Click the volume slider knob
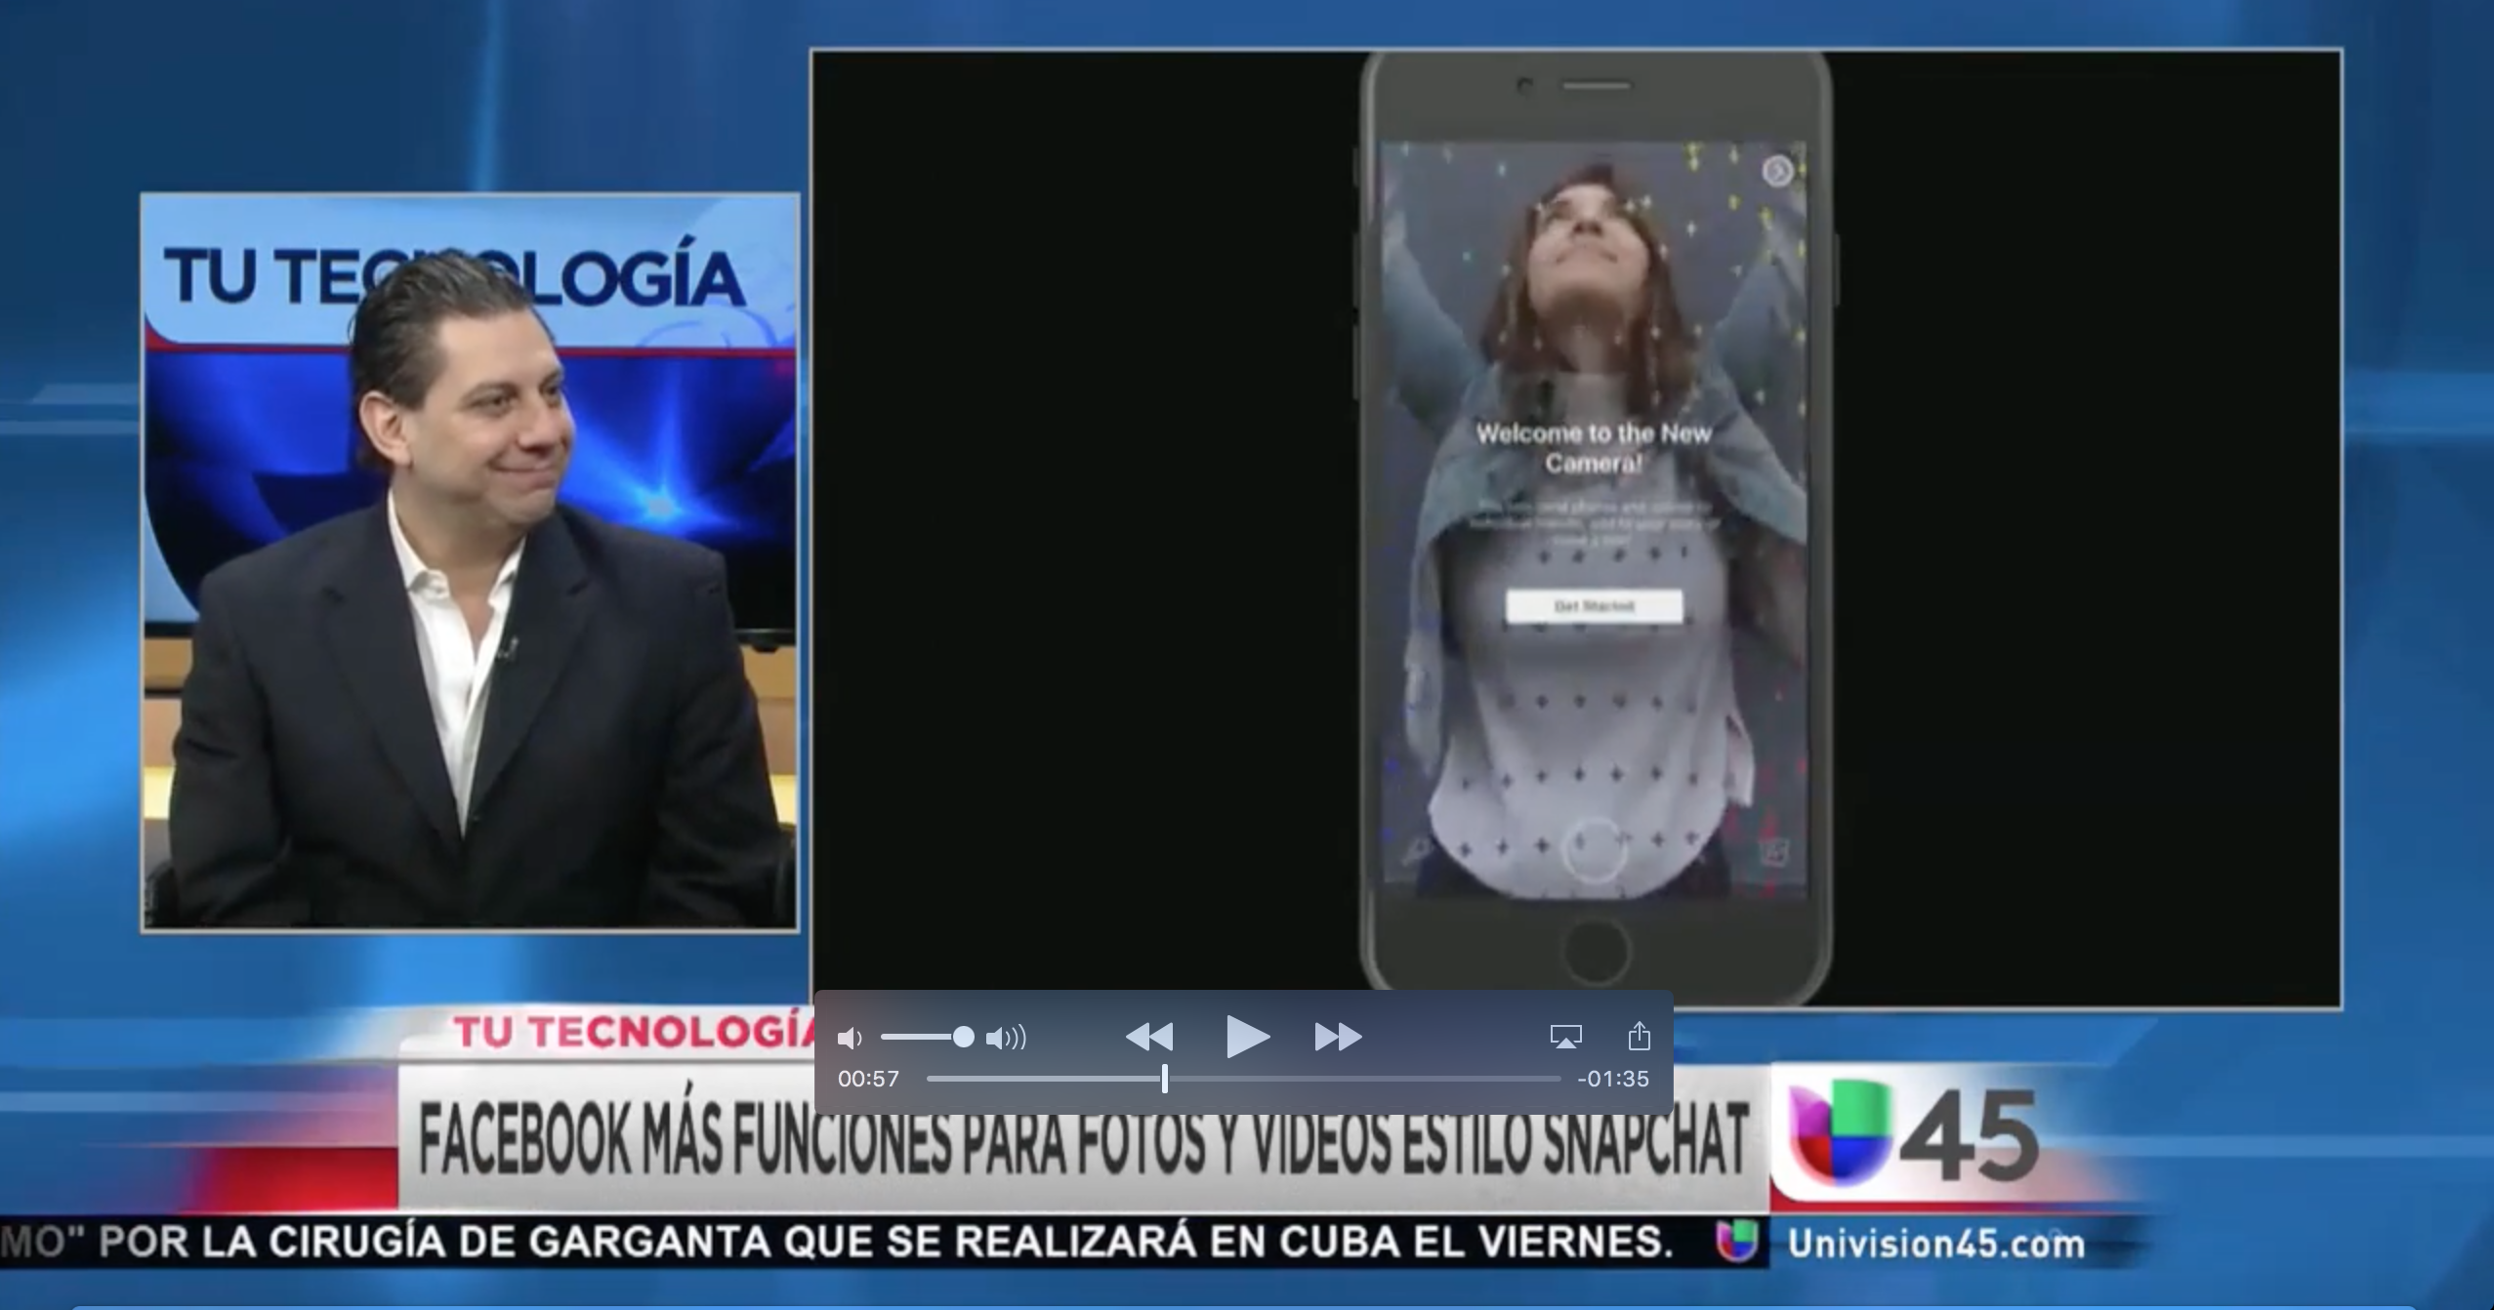Screen dimensions: 2494x1310 pos(963,1037)
